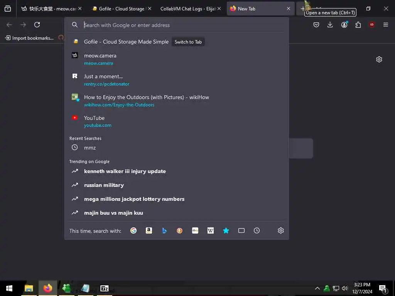Go forward with the forward arrow
Image resolution: width=395 pixels, height=296 pixels.
[x=23, y=25]
